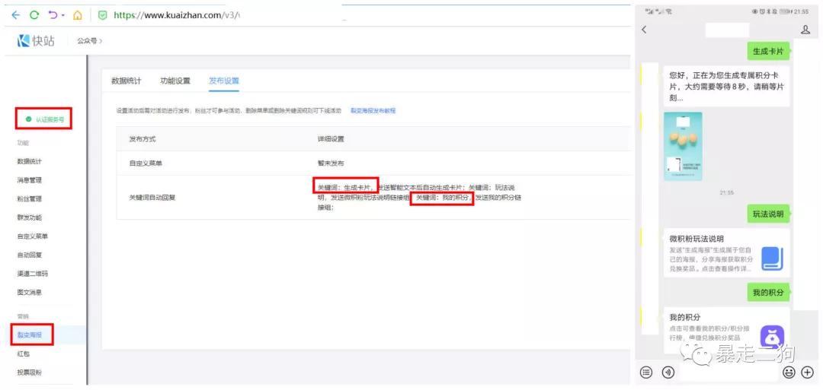Tap the sent message 生成卡片
The height and width of the screenshot is (390, 823).
[x=768, y=51]
